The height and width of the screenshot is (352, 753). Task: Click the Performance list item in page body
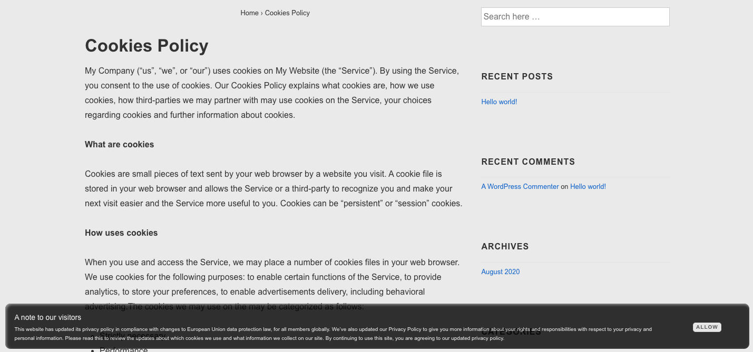(123, 348)
